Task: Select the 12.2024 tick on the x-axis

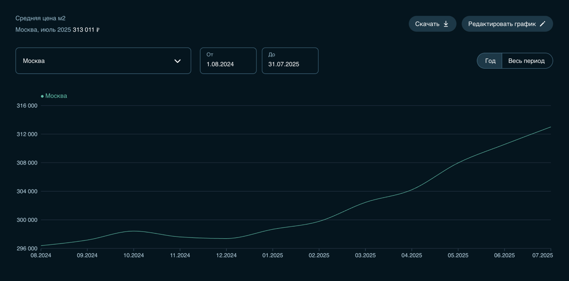Action: (226, 256)
